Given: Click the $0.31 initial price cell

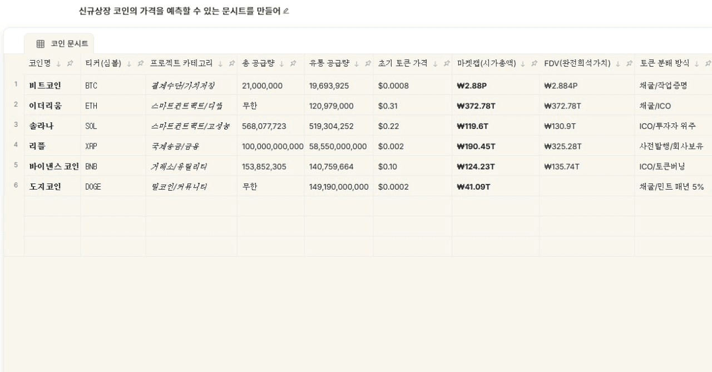Looking at the screenshot, I should [412, 105].
